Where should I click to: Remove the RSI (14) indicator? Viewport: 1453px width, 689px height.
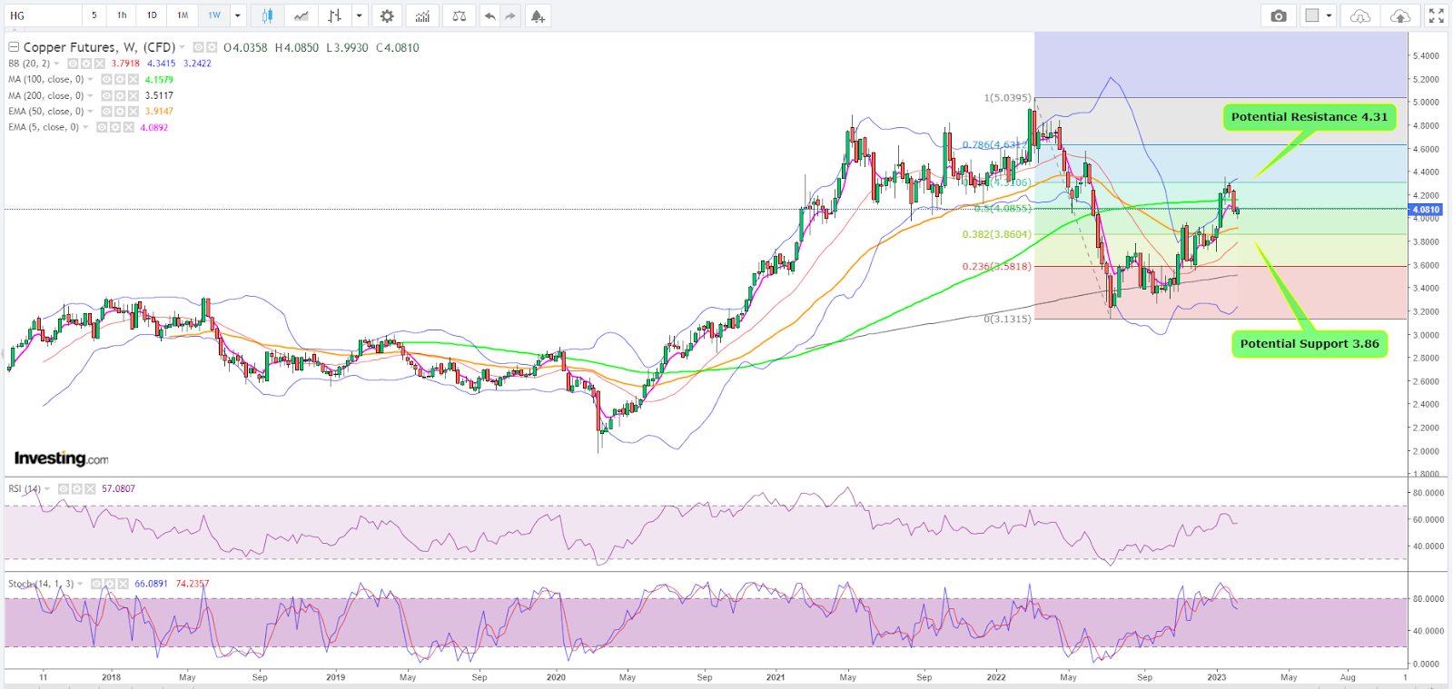91,488
